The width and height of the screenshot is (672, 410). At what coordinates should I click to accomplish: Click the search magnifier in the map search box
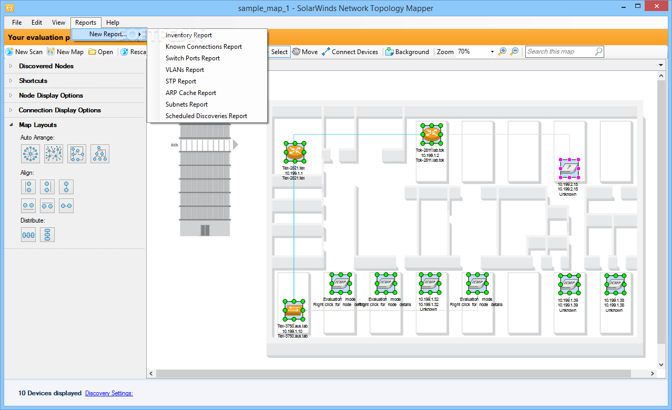(598, 51)
